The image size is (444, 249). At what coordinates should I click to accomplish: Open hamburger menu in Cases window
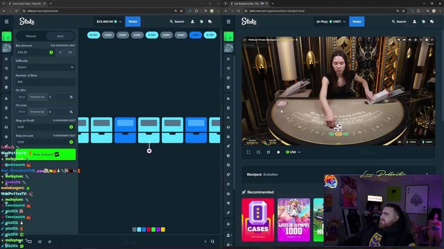(x=6, y=21)
